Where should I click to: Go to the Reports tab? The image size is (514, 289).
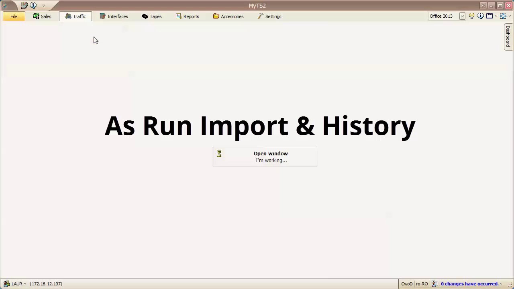point(187,16)
